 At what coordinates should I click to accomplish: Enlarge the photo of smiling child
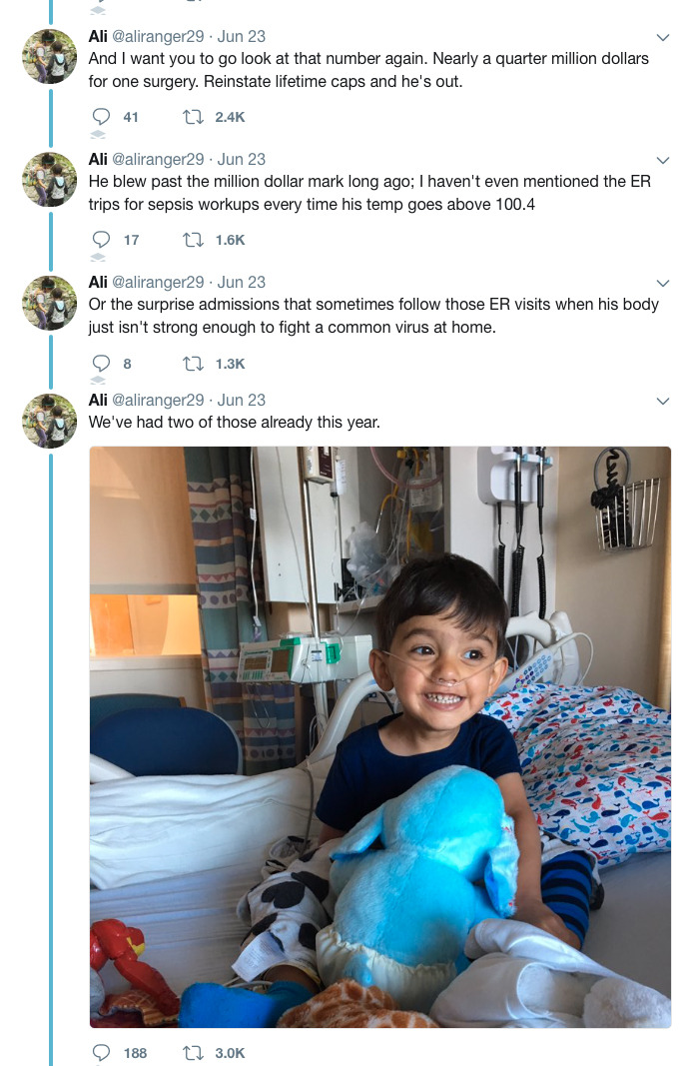(x=379, y=736)
